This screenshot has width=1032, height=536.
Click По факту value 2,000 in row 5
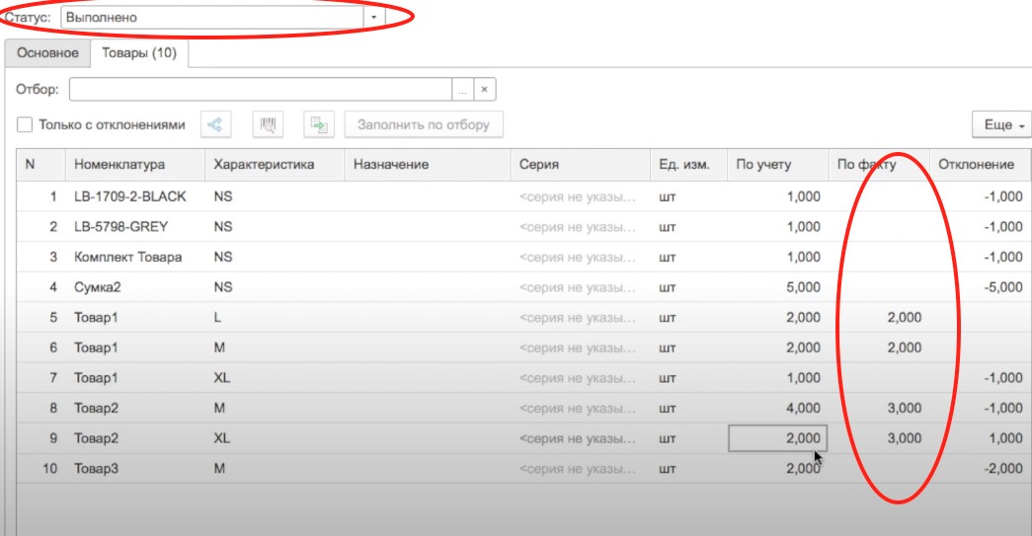point(879,318)
